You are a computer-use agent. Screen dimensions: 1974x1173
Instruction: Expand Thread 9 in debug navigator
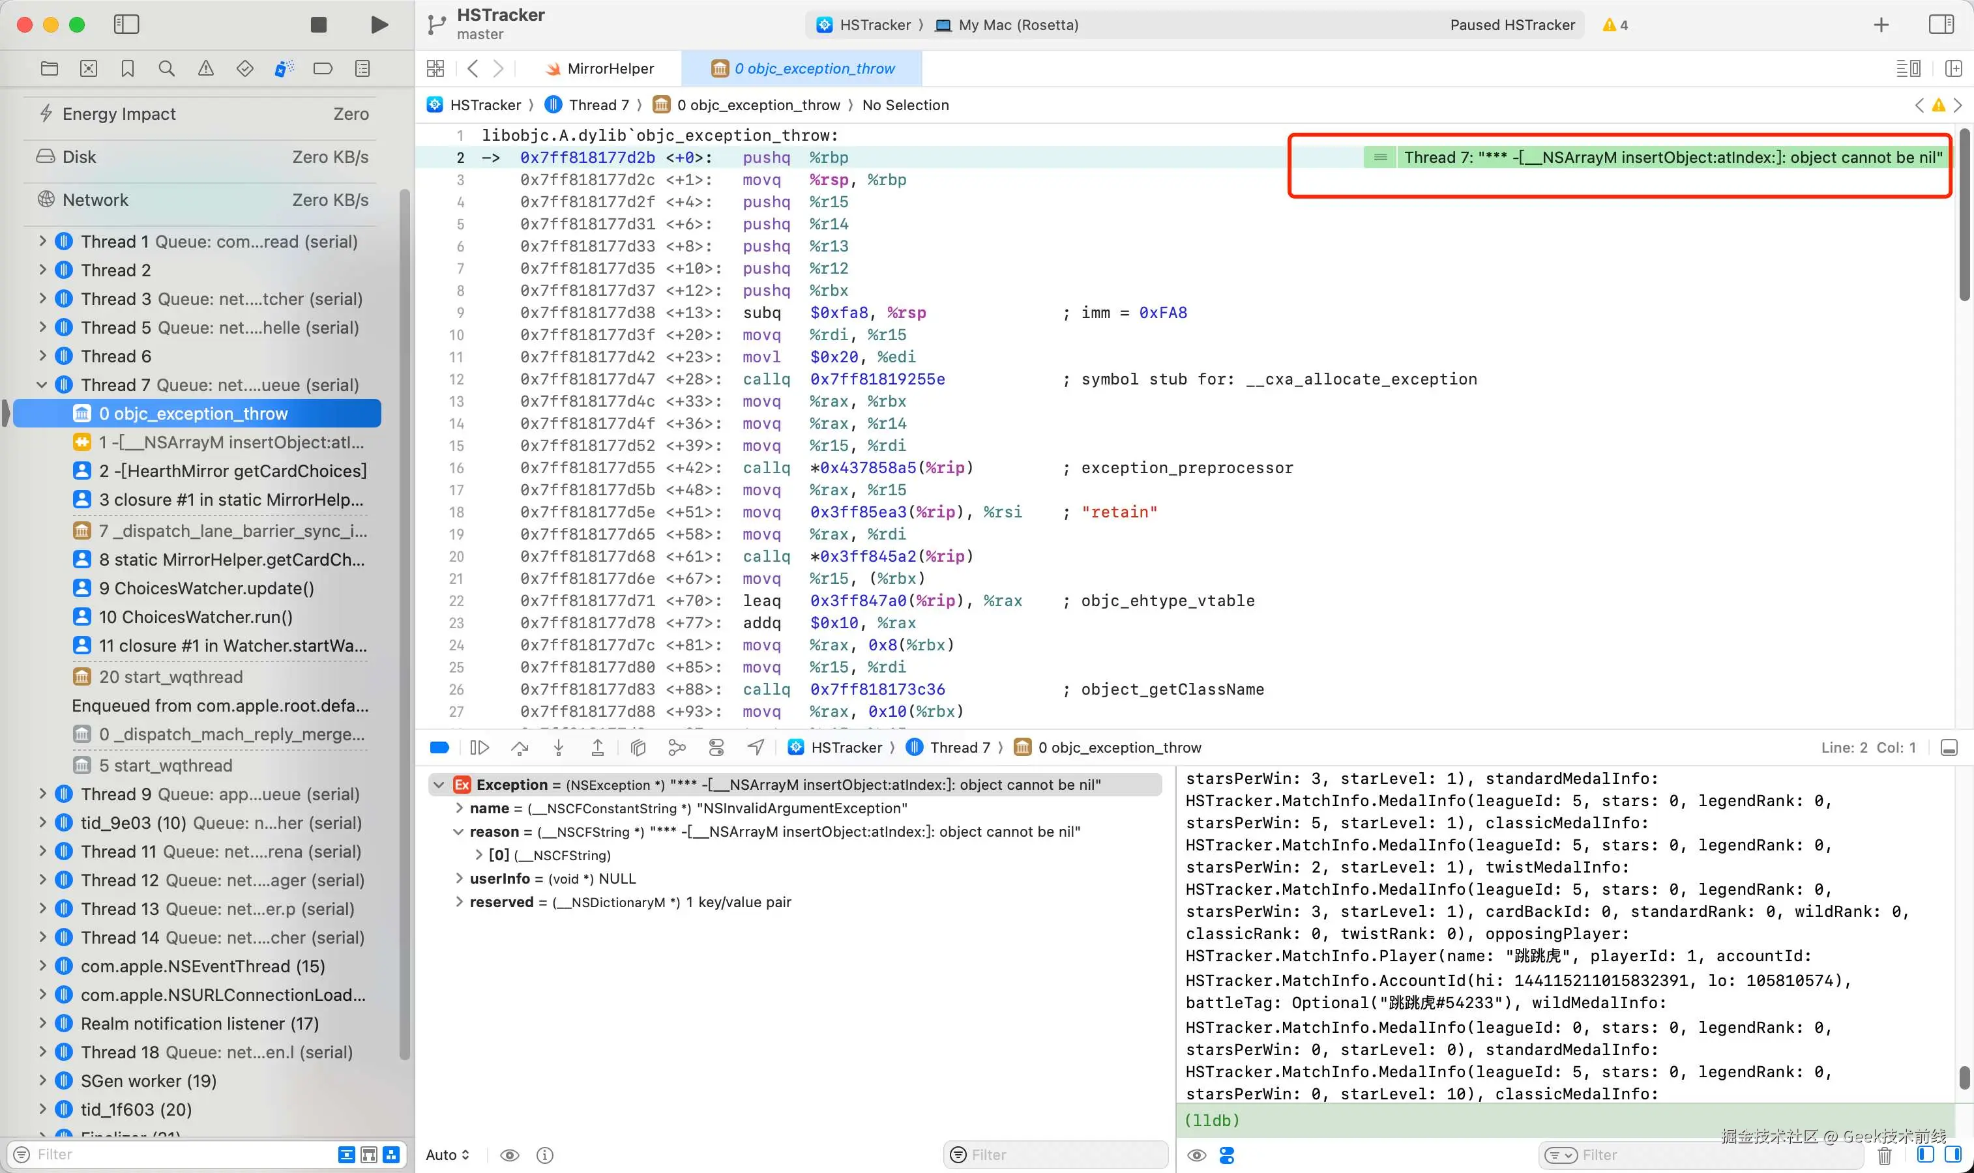[x=42, y=794]
